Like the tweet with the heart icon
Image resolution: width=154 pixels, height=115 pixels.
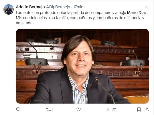[x=78, y=109]
